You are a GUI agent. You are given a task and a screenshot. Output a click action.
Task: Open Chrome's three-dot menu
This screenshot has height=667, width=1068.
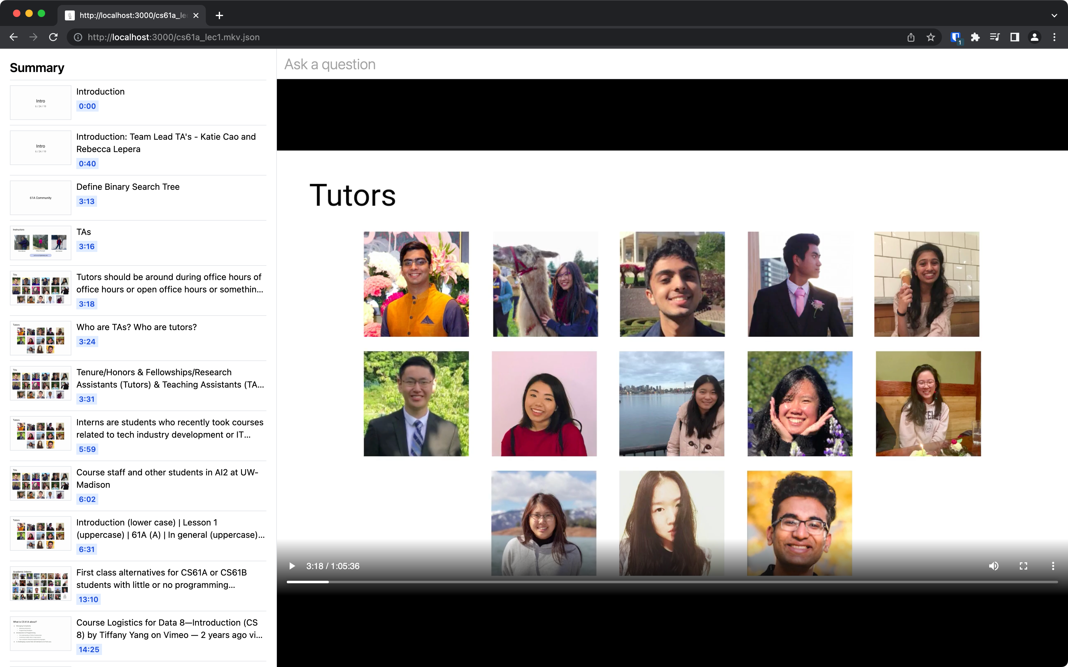1054,37
